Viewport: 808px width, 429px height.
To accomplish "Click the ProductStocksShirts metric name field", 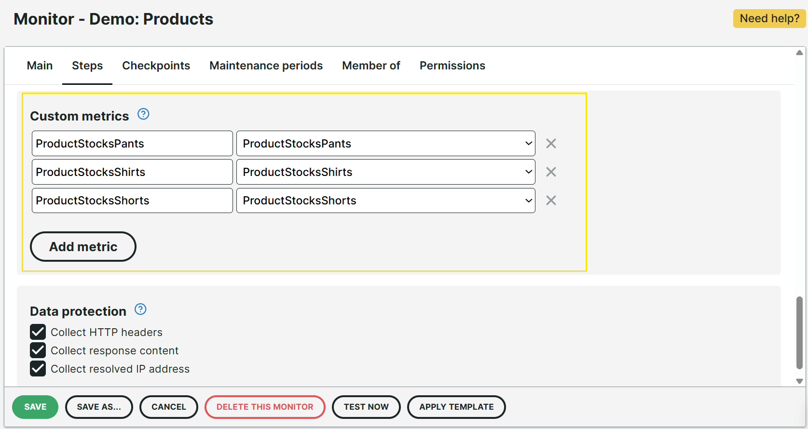I will (132, 172).
